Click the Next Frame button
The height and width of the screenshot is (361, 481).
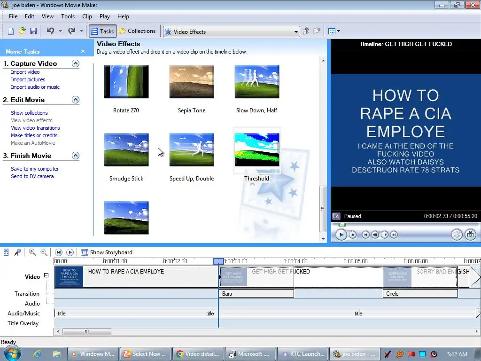[x=384, y=235]
